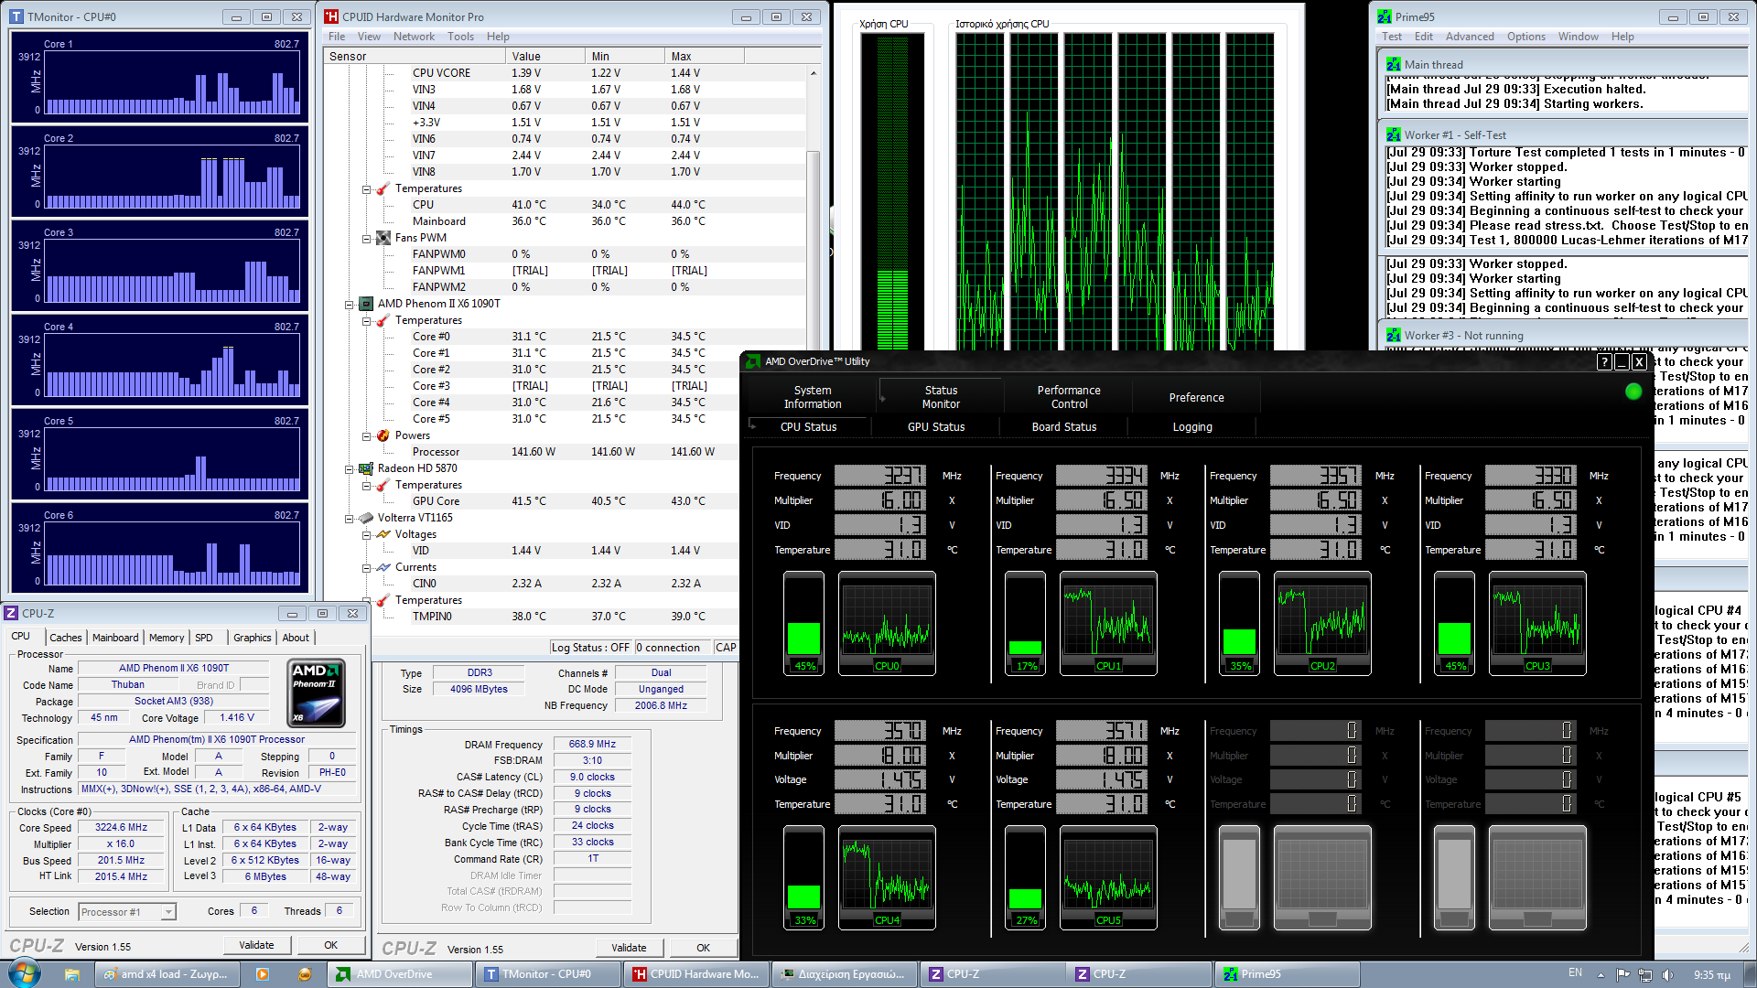Open Prime95 Advanced menu
This screenshot has height=988, width=1757.
pos(1470,37)
